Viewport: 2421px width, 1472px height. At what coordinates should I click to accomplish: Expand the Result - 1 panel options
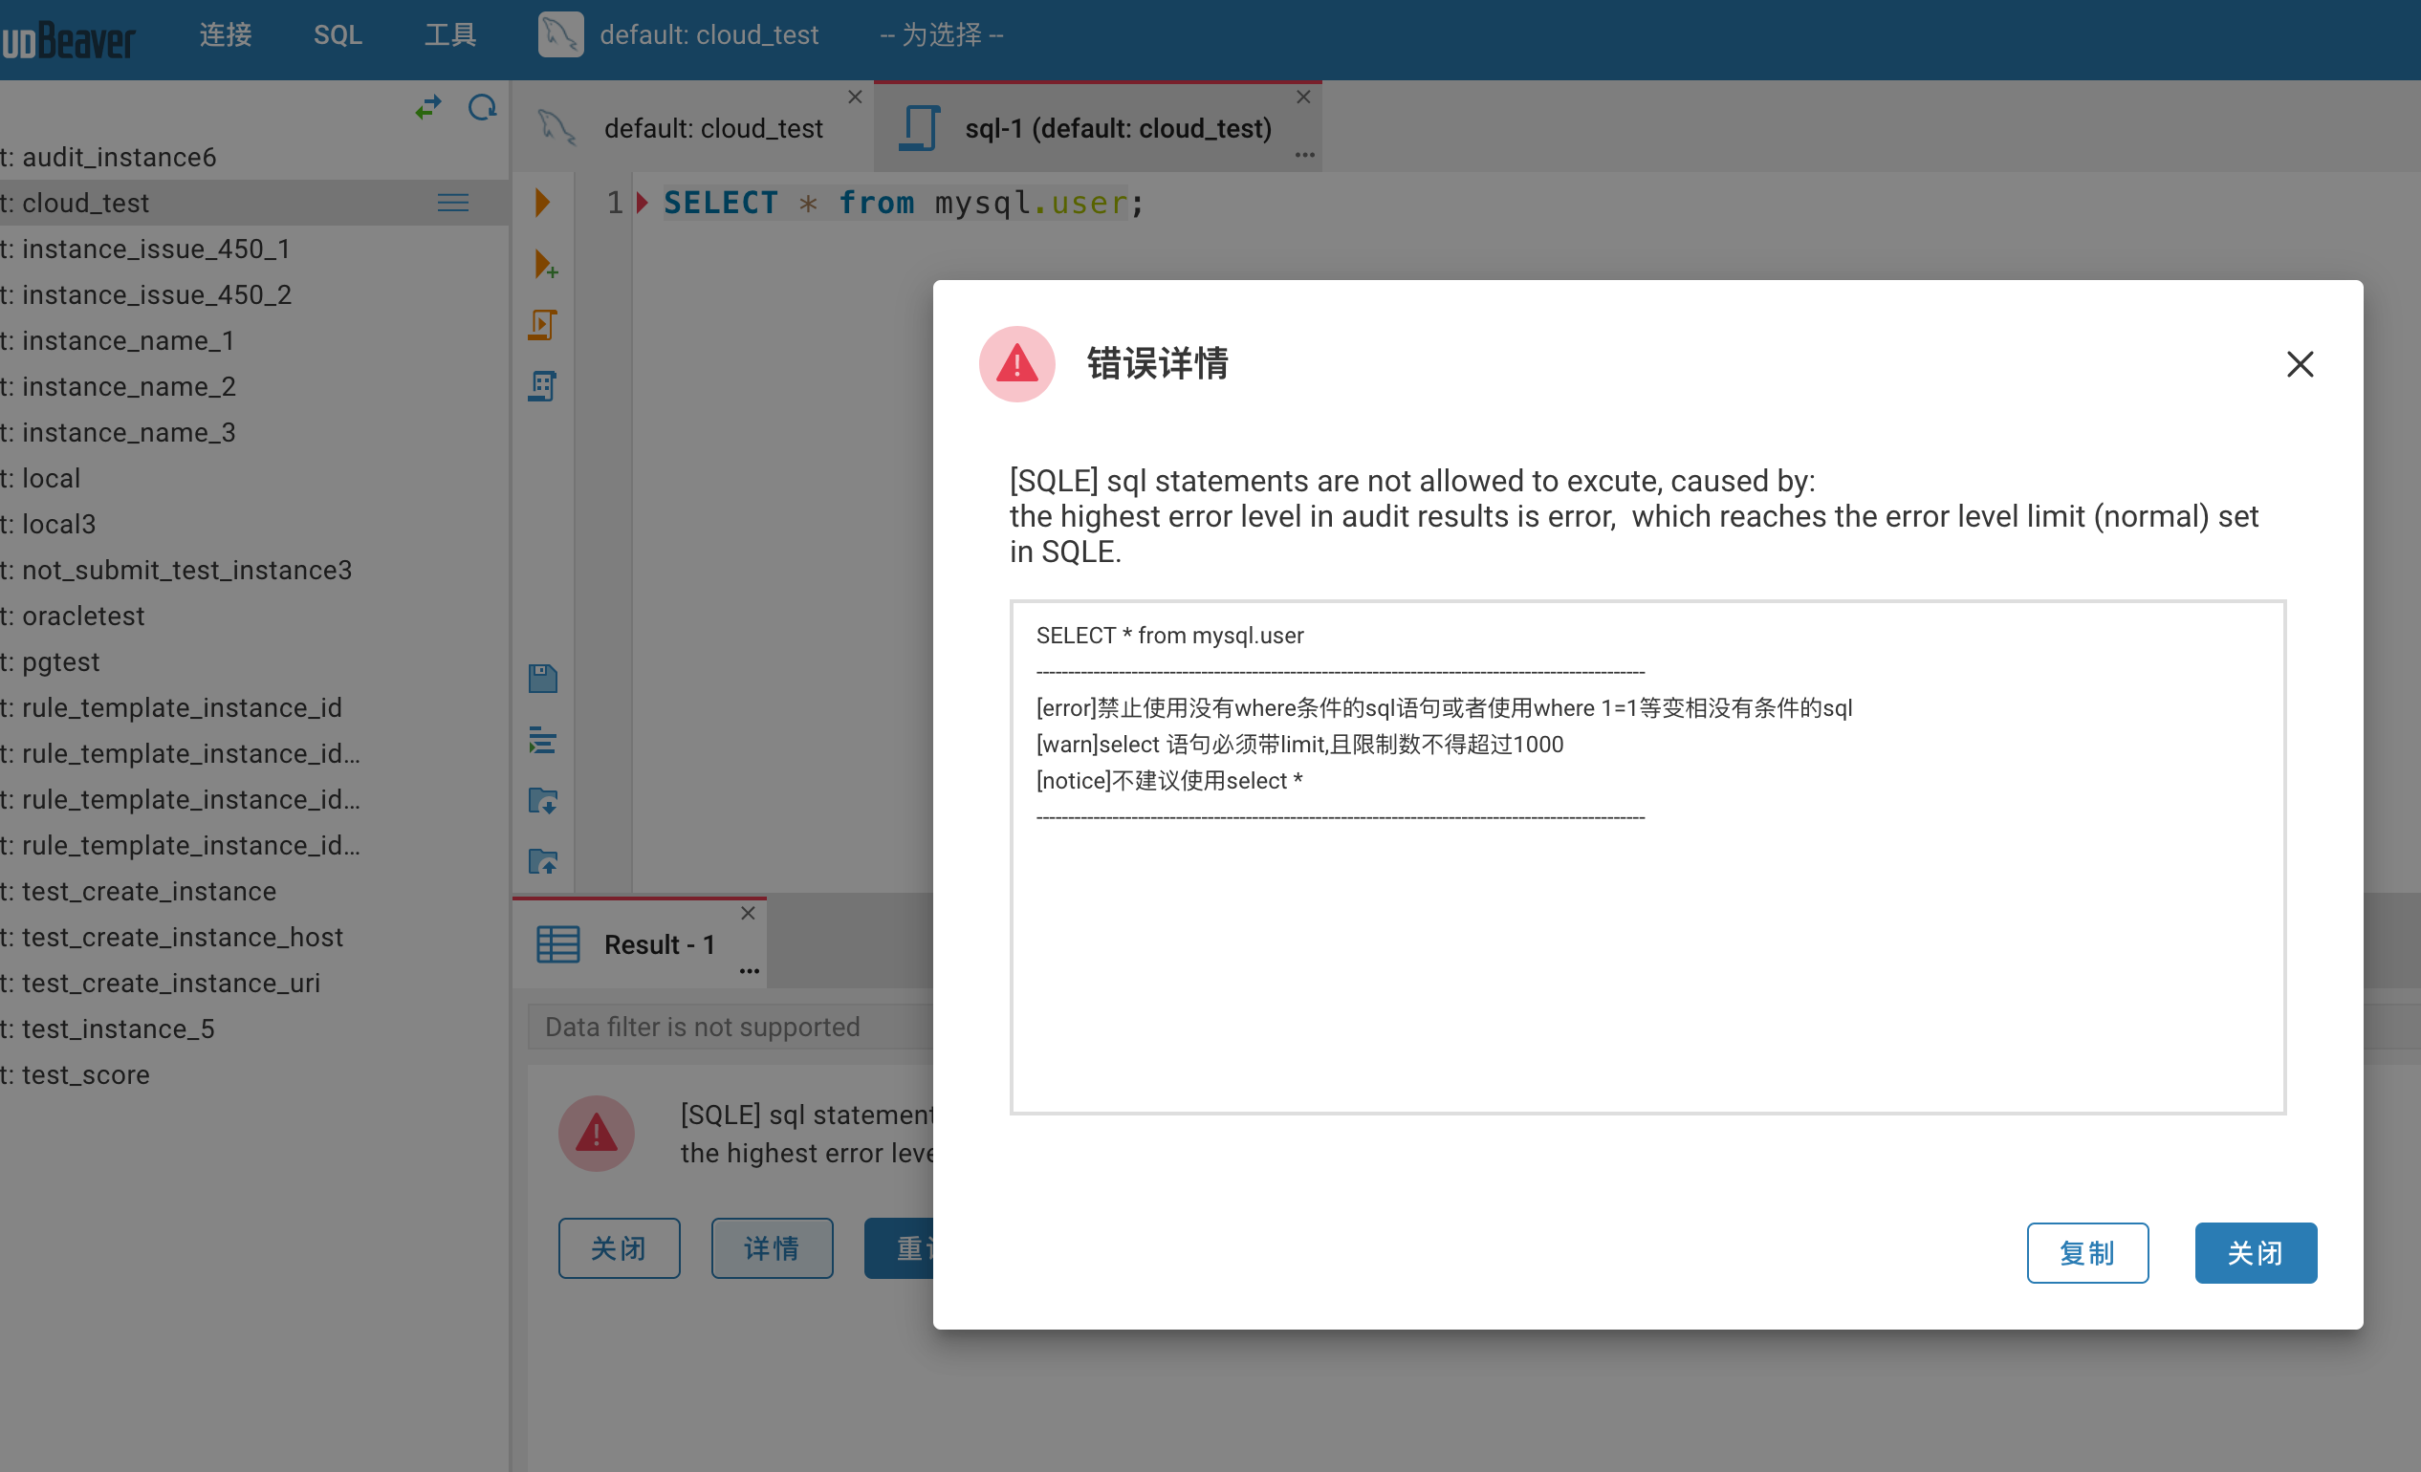point(749,970)
